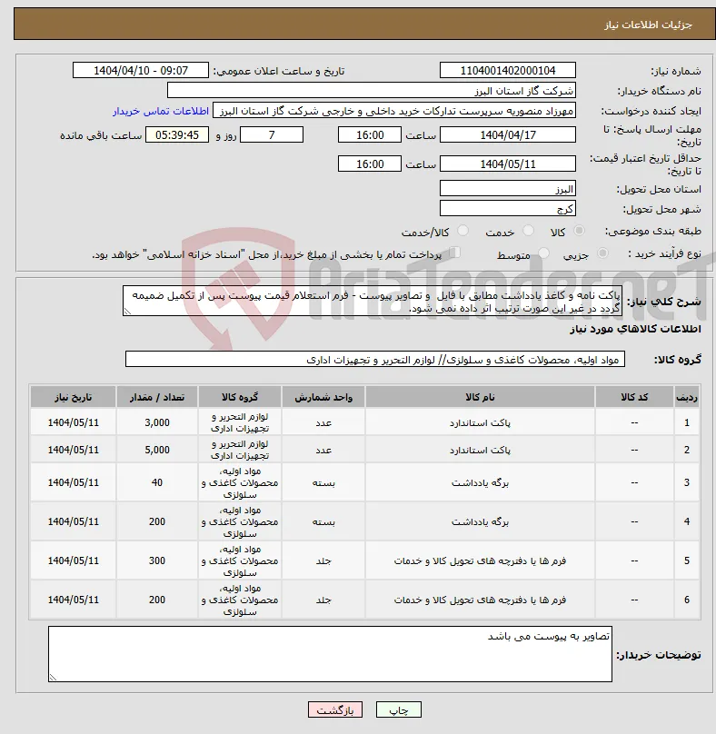Image resolution: width=716 pixels, height=734 pixels.
Task: Click the تعداد / مقدار column header
Action: 157,397
